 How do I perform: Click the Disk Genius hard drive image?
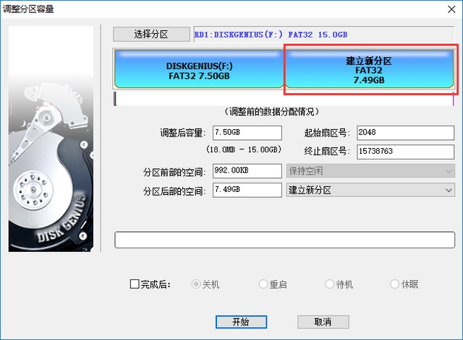[x=51, y=139]
